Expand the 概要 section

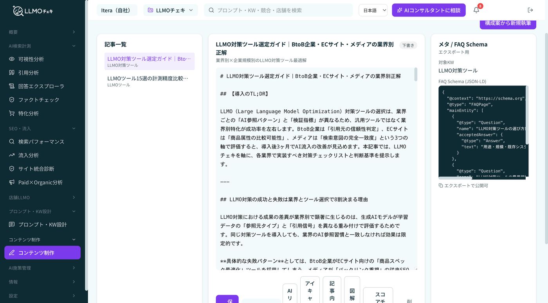click(42, 32)
